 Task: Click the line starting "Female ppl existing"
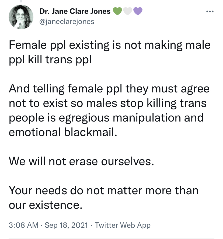coord(110,45)
